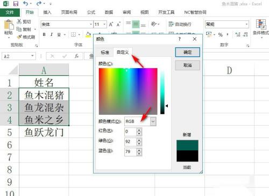Image resolution: width=269 pixels, height=196 pixels.
Task: Open the File (文件) tab
Action: (10, 12)
